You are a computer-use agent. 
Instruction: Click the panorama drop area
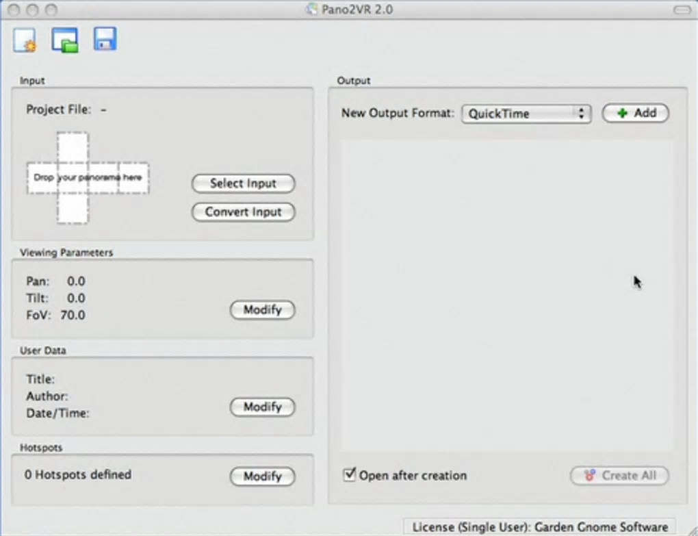[88, 177]
